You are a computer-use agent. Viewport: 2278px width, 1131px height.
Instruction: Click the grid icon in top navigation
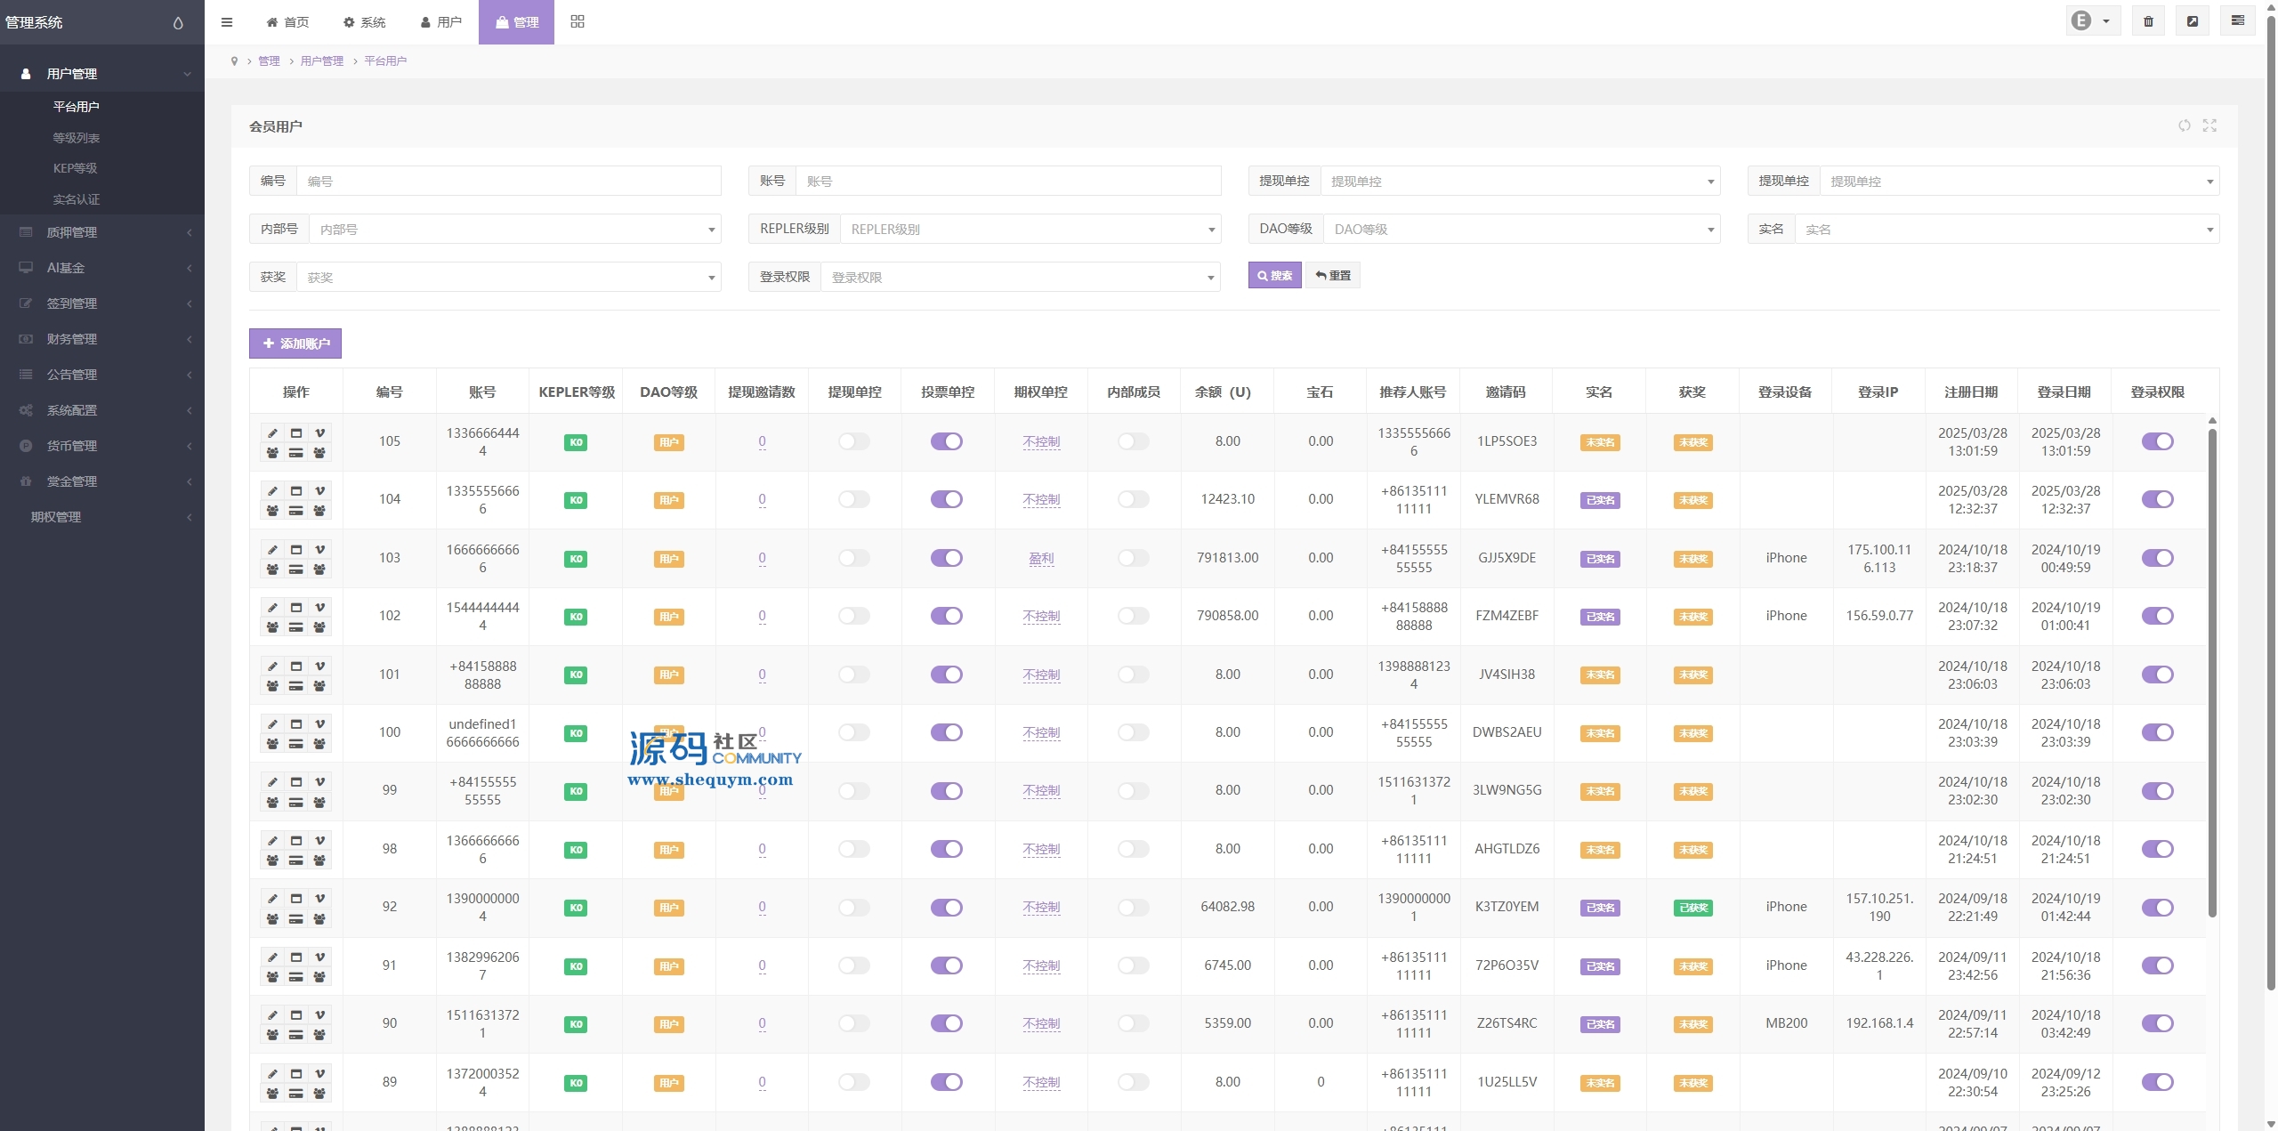click(578, 21)
